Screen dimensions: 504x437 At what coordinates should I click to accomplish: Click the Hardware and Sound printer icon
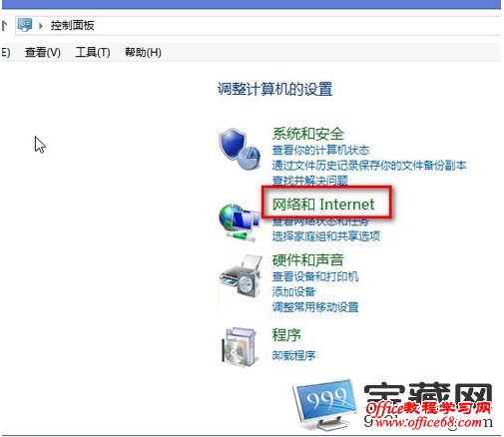pyautogui.click(x=241, y=276)
